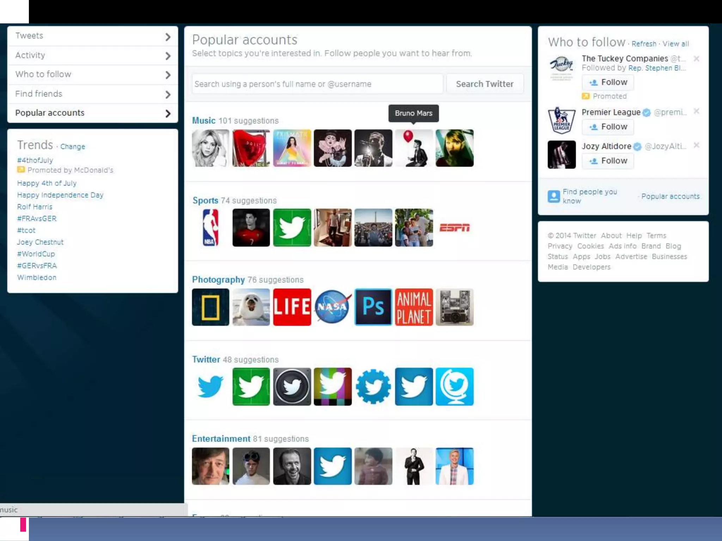Select color bars TV Twitter bird icon
The width and height of the screenshot is (722, 541).
pyautogui.click(x=332, y=387)
